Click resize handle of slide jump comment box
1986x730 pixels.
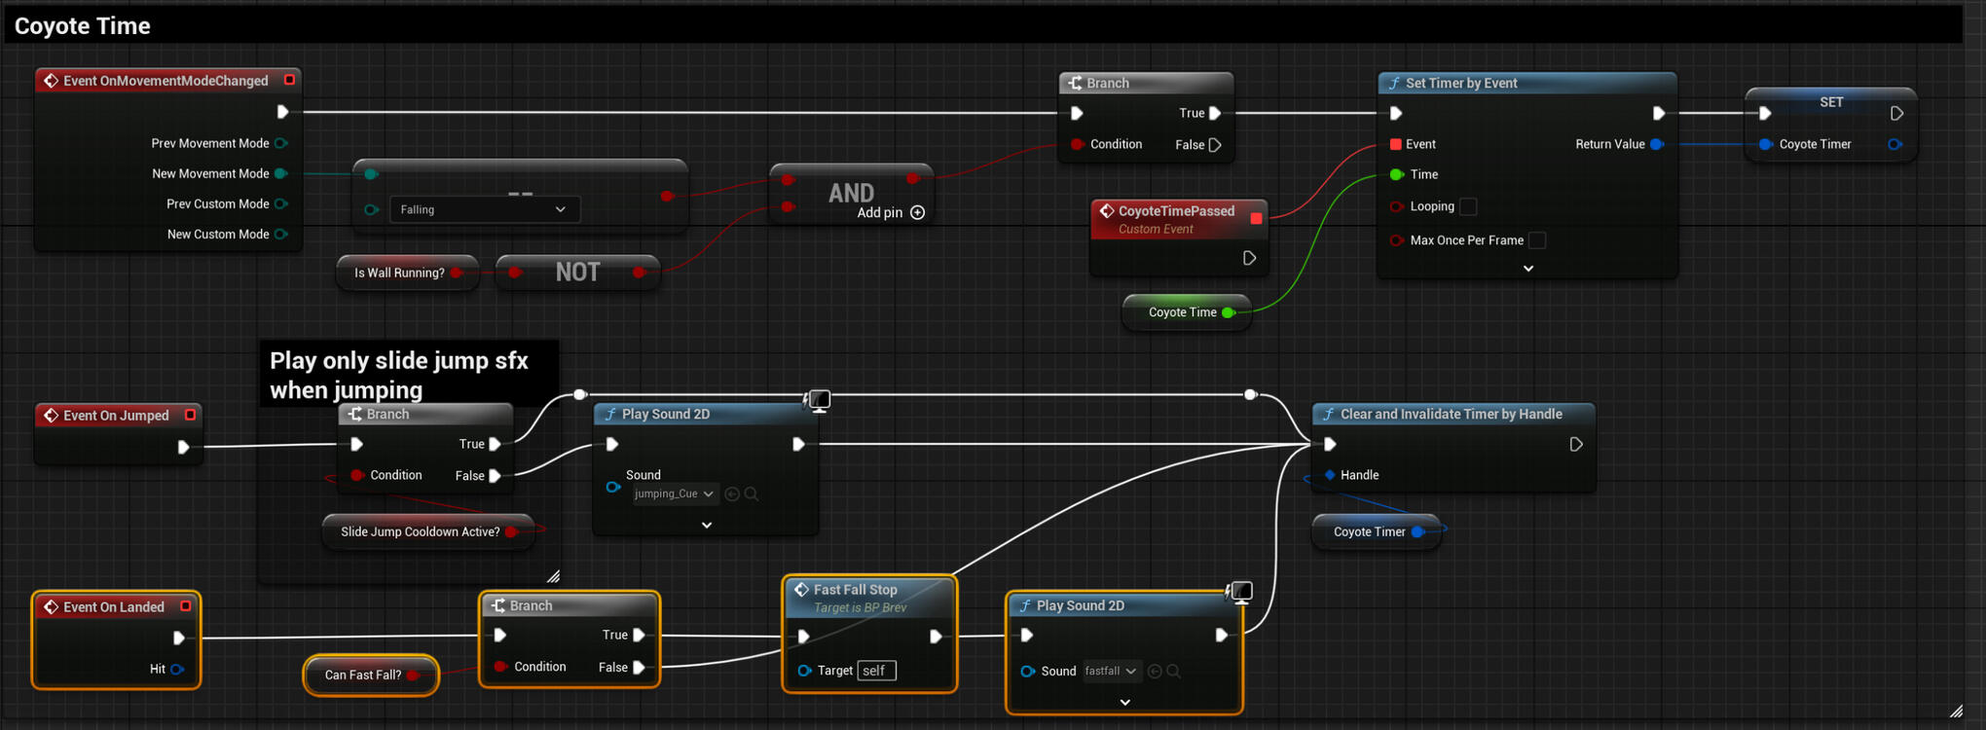[553, 576]
